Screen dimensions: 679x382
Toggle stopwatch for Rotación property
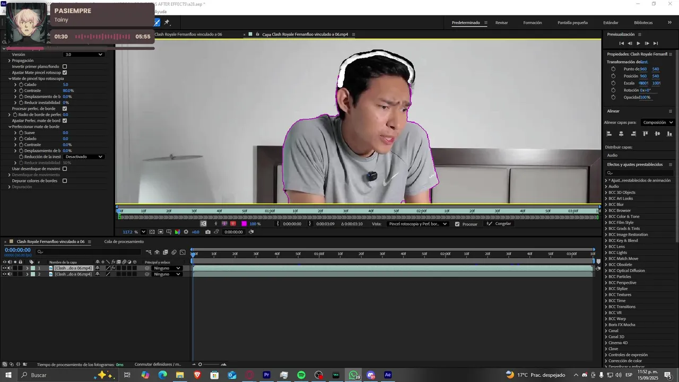pyautogui.click(x=613, y=90)
